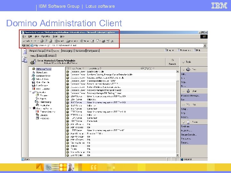Click the Logout link
Screen dimensions: 231x173
coord(169,50)
